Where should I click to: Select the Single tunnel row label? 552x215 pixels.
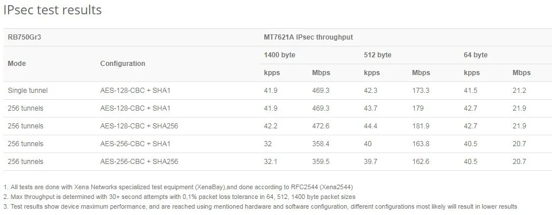(x=28, y=90)
